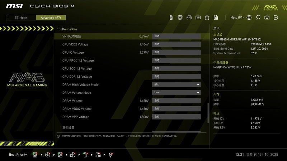The image size is (287, 161).
Task: Click the MSI logo at top left
Action: 14,6
